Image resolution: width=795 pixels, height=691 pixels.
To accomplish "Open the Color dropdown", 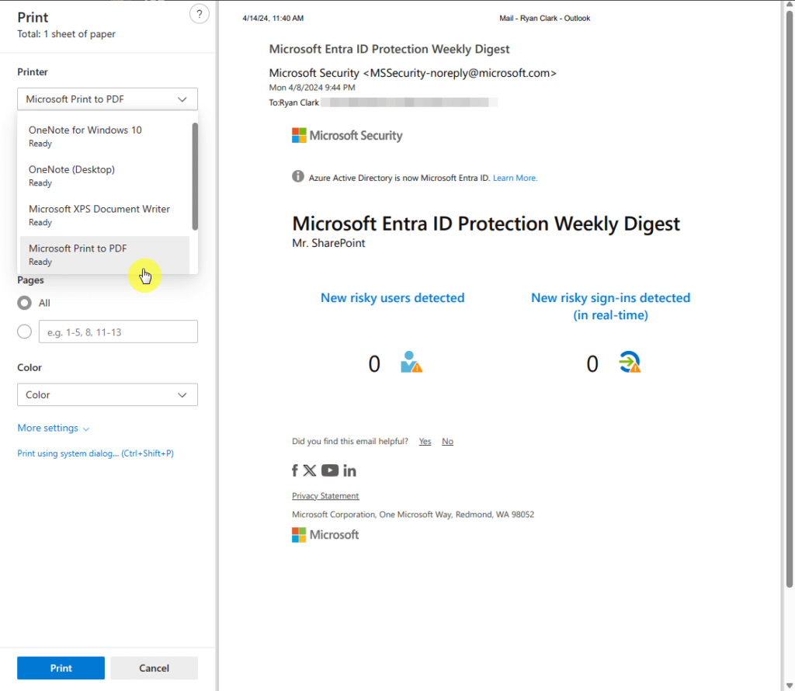I will (107, 394).
